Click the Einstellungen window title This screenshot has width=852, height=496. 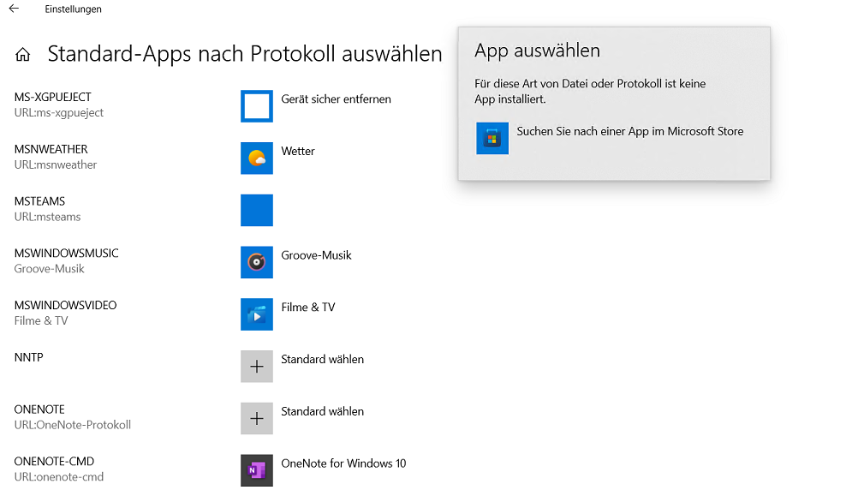pos(73,9)
